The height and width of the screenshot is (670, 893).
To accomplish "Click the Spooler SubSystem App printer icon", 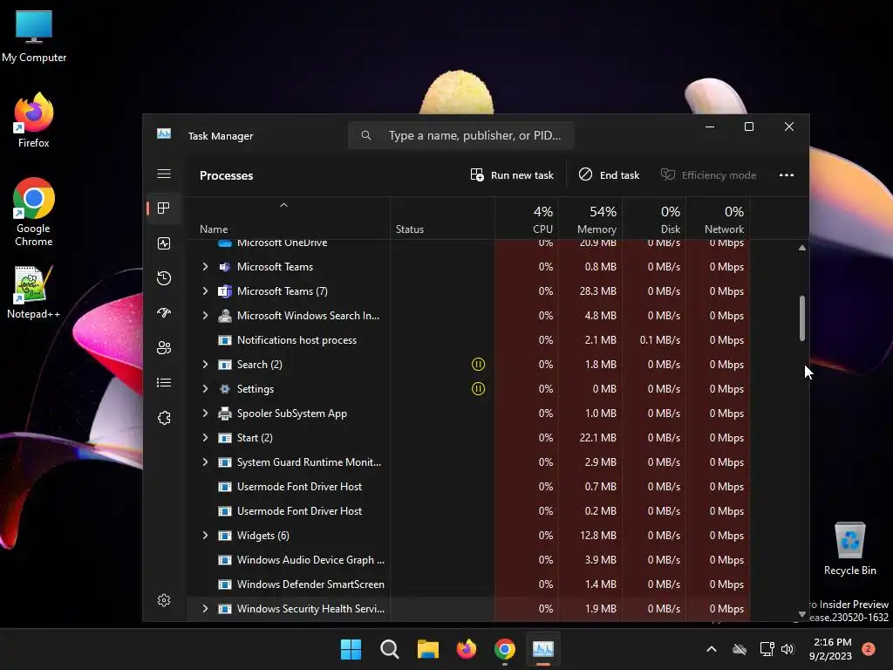I will [x=225, y=413].
